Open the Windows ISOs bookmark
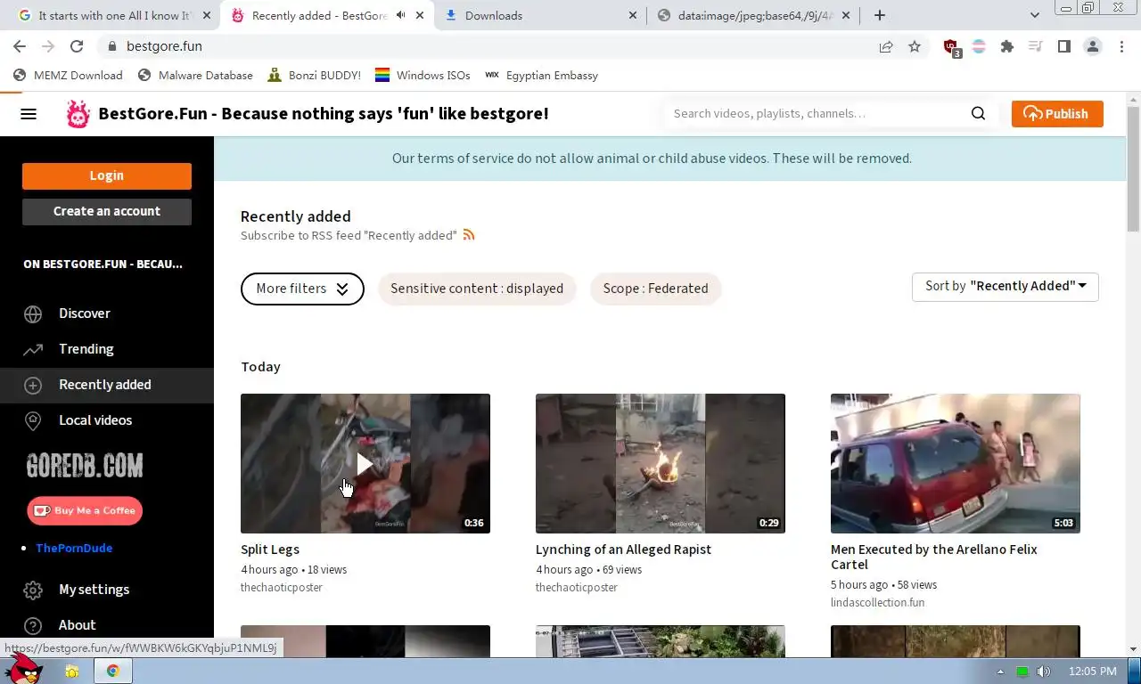This screenshot has width=1141, height=684. [423, 76]
